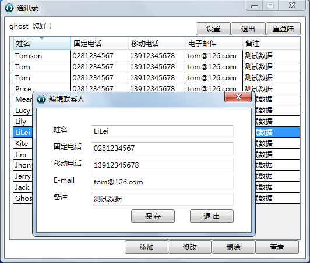Screen dimensions: 310x263
Task: Click 退出 in the edit dialog
Action: click(212, 216)
